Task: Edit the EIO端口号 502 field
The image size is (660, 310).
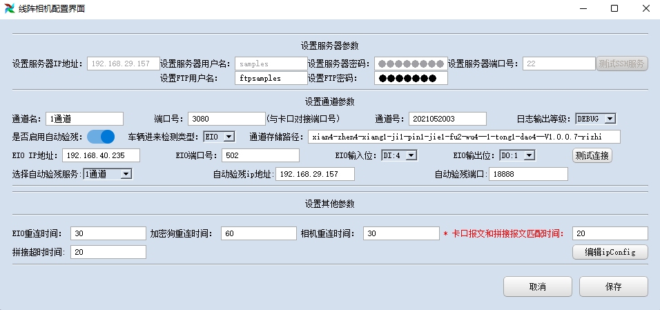Action: tap(260, 155)
